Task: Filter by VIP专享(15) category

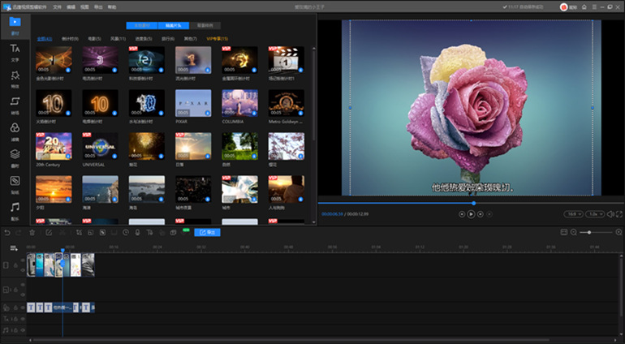Action: point(218,39)
